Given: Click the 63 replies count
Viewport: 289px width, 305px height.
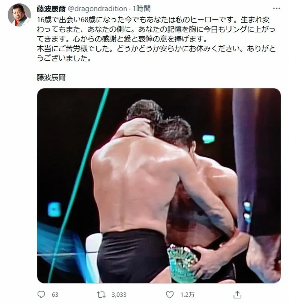Looking at the screenshot, I should [55, 295].
